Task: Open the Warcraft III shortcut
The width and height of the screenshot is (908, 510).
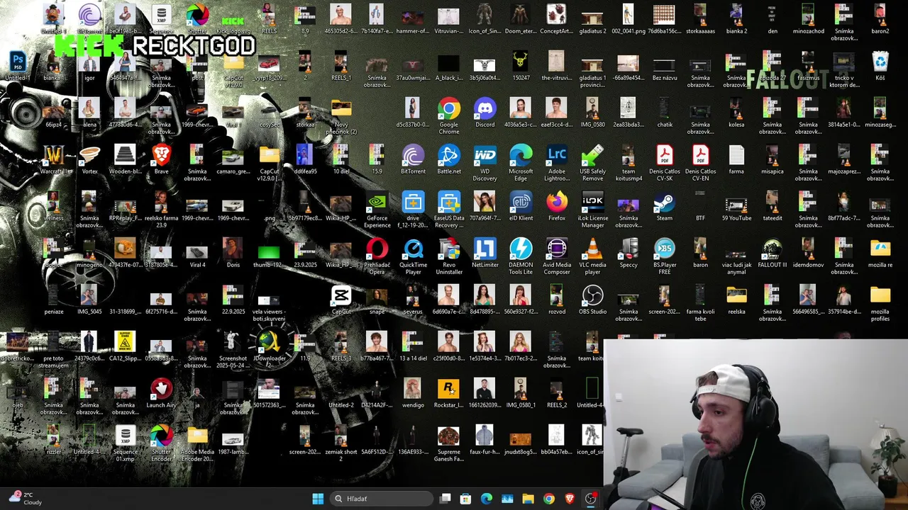Action: pyautogui.click(x=54, y=160)
